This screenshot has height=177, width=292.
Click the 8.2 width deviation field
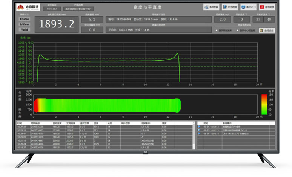92,19
